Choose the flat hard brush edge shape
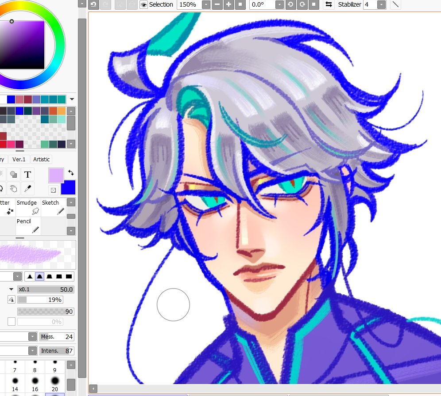Image resolution: width=441 pixels, height=396 pixels. click(x=69, y=276)
